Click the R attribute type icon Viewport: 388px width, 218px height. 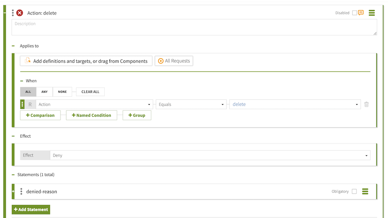click(x=30, y=104)
